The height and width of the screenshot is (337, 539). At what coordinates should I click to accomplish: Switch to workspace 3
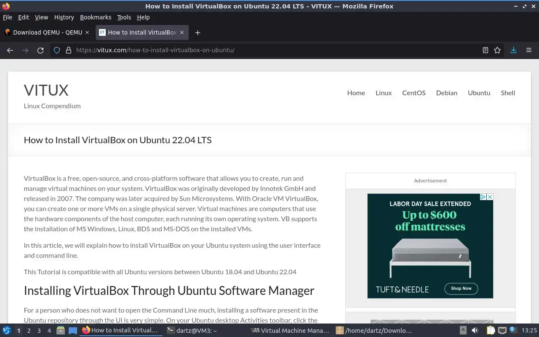coord(39,331)
